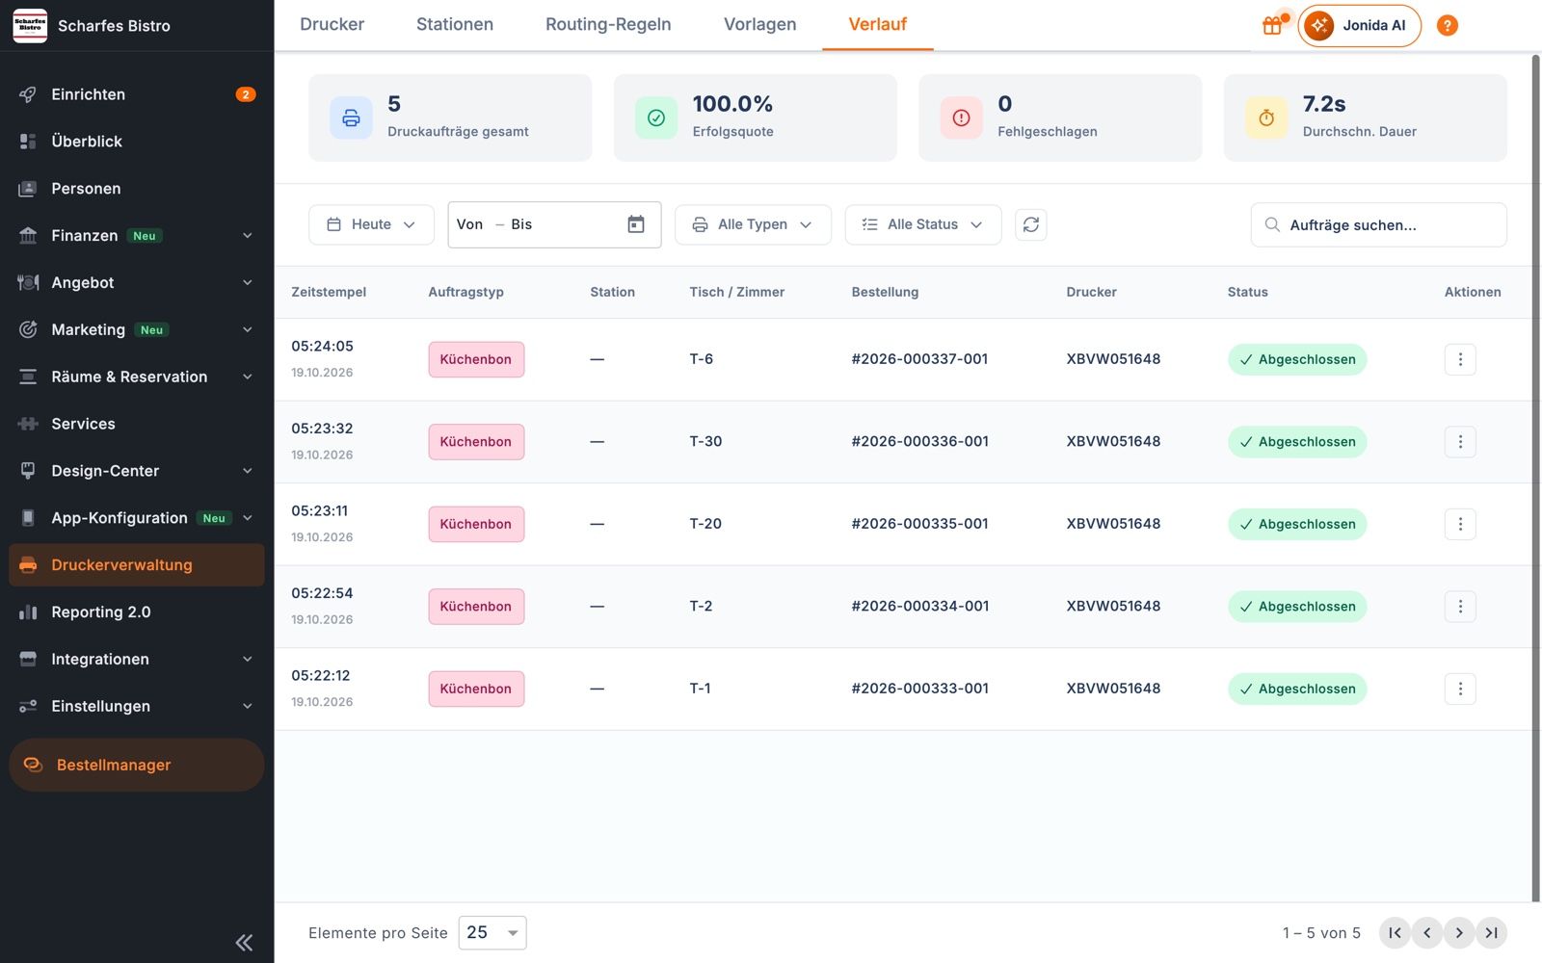Click the Scharfes Bistro logo
This screenshot has height=963, width=1542.
pos(30,25)
